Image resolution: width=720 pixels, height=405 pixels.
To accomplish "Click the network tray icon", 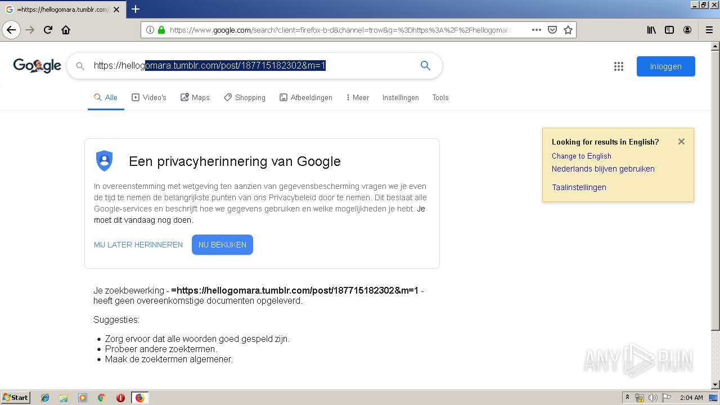I will coord(640,398).
